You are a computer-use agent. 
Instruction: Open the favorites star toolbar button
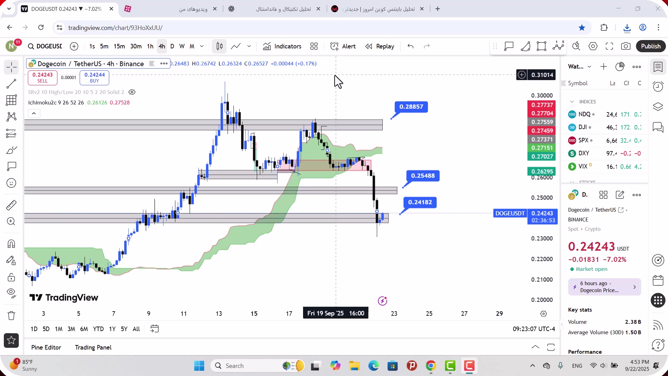click(11, 340)
